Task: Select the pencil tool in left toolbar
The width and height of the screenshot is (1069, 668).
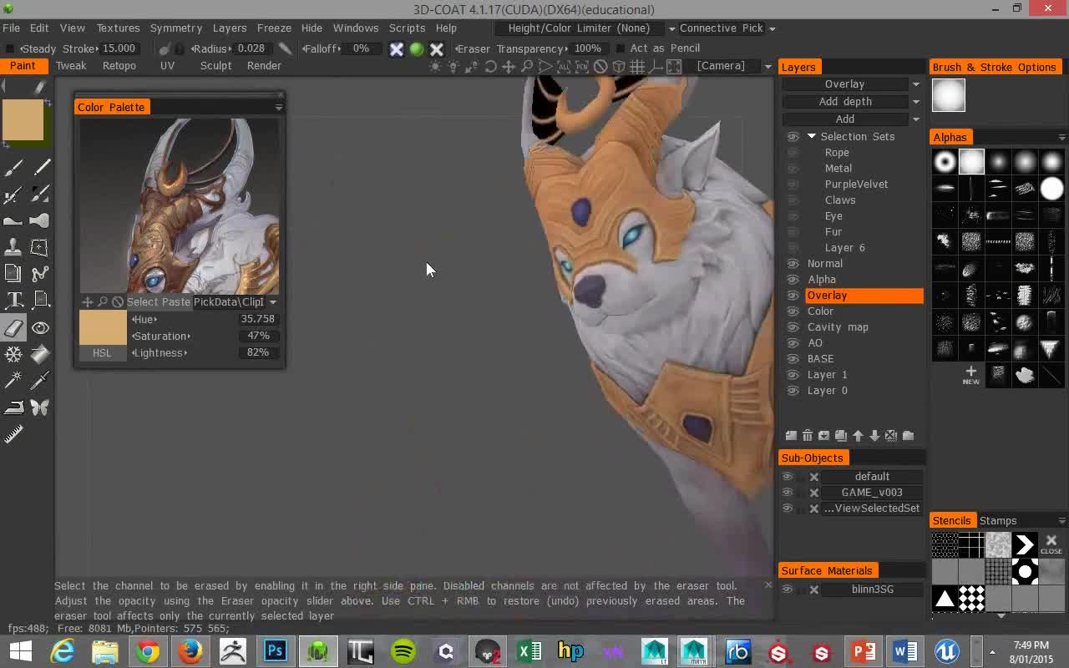Action: 39,167
